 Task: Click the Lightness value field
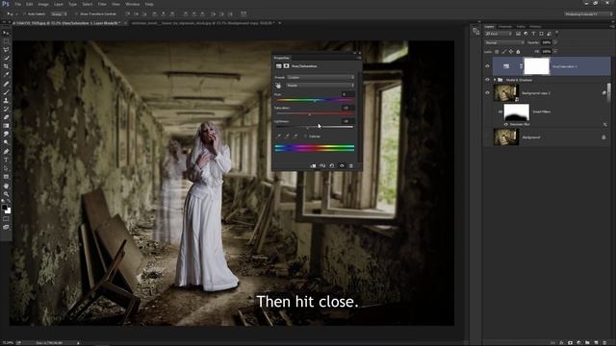point(347,121)
